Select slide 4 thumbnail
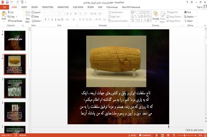The image size is (207, 137). coord(15,112)
